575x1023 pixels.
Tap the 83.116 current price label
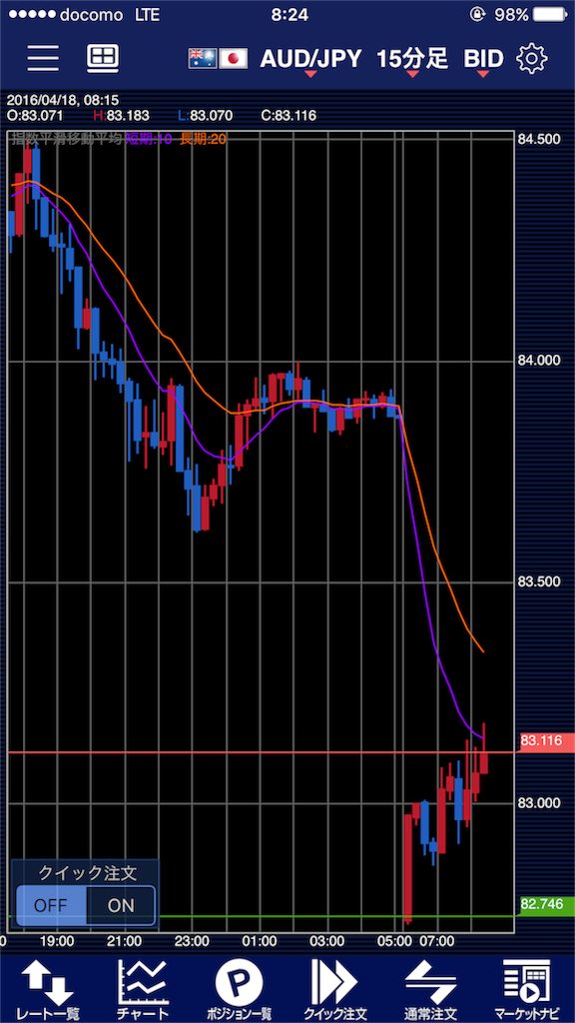pyautogui.click(x=545, y=740)
